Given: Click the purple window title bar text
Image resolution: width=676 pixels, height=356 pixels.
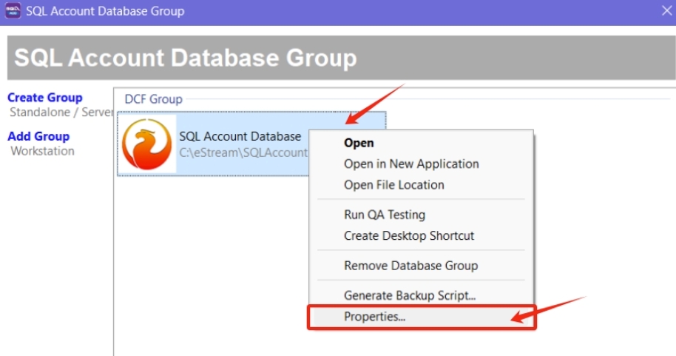Looking at the screenshot, I should click(105, 11).
